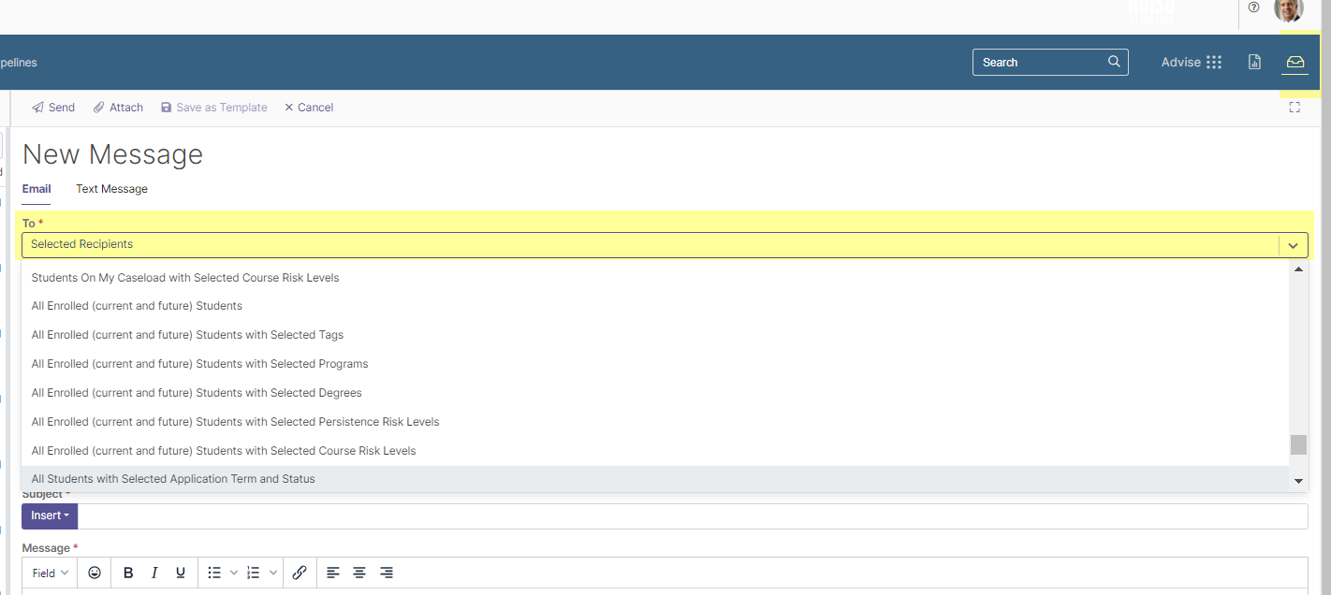Open the inbox tray icon
The image size is (1331, 595).
tap(1294, 62)
